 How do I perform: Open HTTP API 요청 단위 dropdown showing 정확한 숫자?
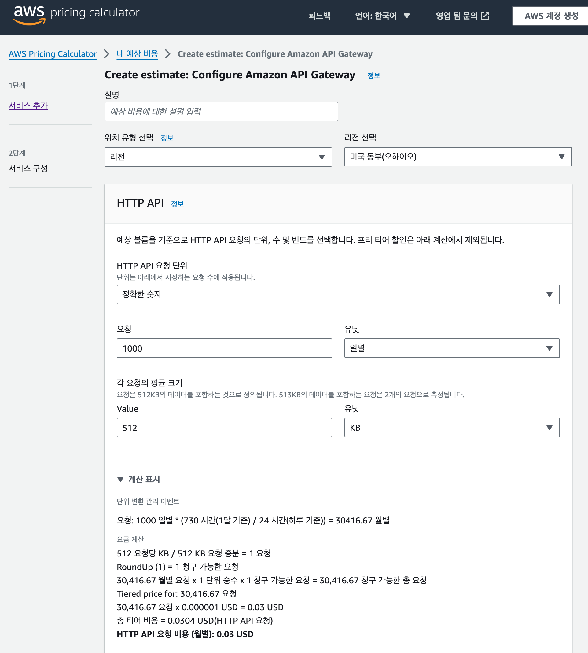338,294
